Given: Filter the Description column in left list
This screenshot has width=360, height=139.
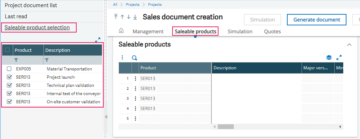Looking at the screenshot, I should [47, 60].
